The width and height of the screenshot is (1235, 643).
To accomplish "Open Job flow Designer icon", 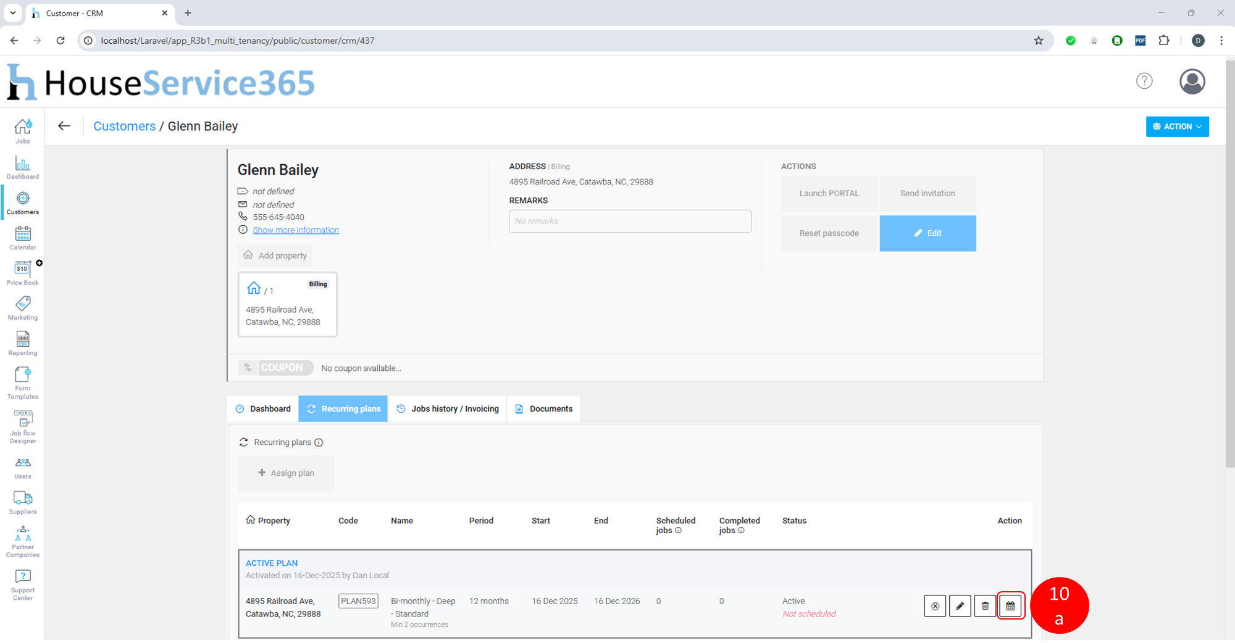I will tap(23, 426).
